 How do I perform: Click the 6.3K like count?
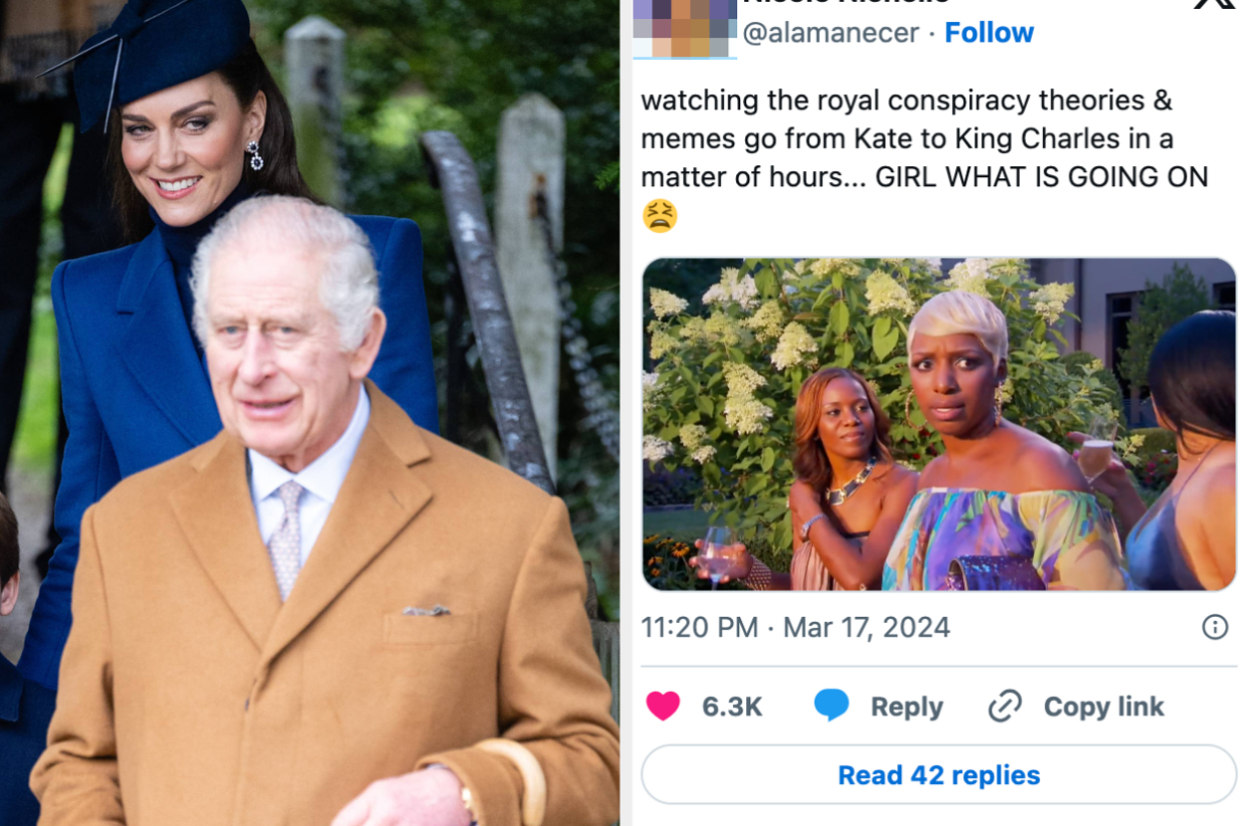tap(732, 707)
